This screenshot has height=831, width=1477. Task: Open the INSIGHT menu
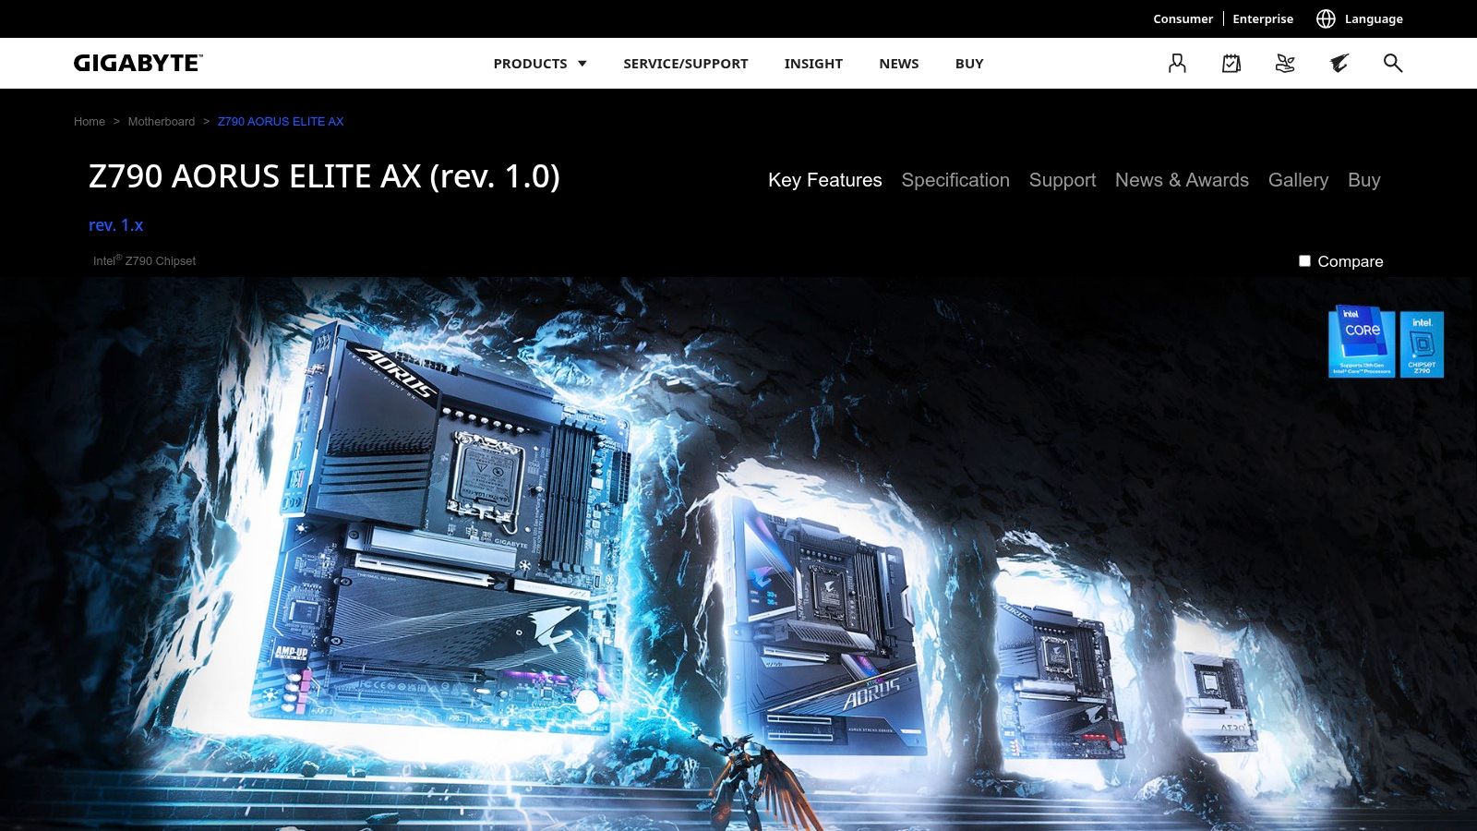point(813,64)
